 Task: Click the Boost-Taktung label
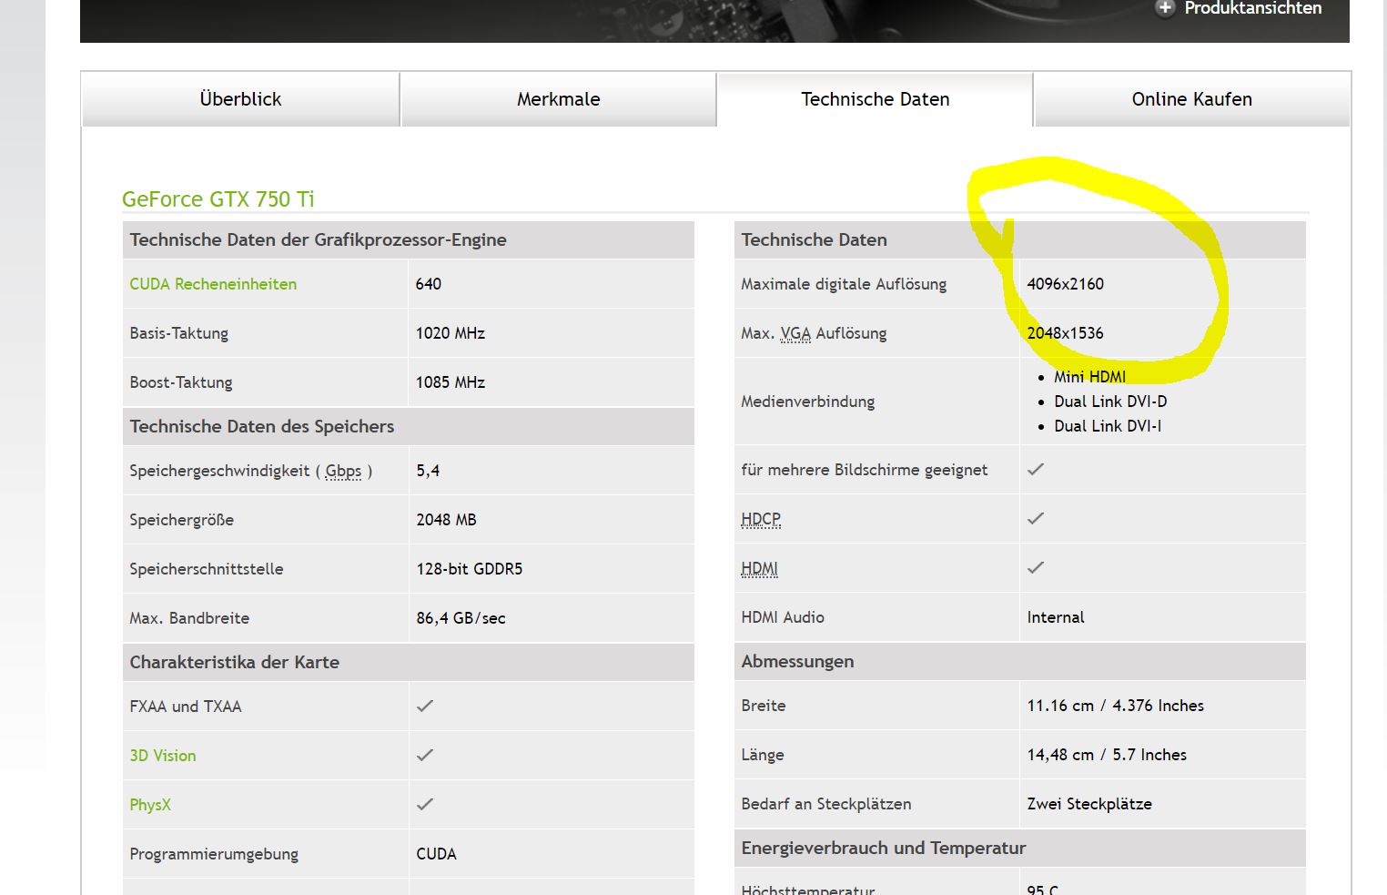[x=181, y=382]
